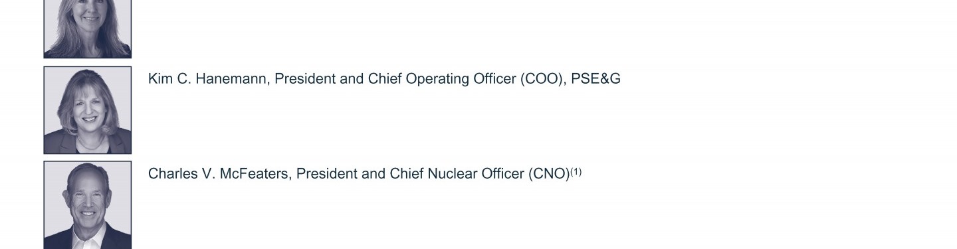
Task: Click the name text "Charles V. McFeaters"
Action: (x=220, y=174)
